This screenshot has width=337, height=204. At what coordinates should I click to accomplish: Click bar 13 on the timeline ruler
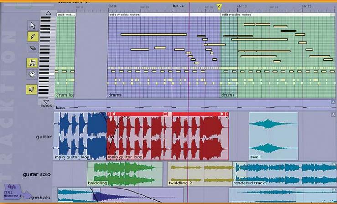tap(242, 6)
